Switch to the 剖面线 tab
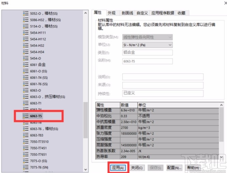Screen dimensions: 227x173 pos(127,13)
